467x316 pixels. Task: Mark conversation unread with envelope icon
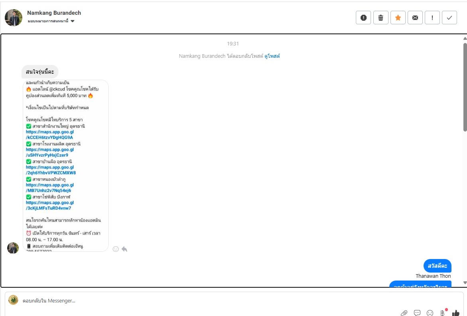(415, 18)
